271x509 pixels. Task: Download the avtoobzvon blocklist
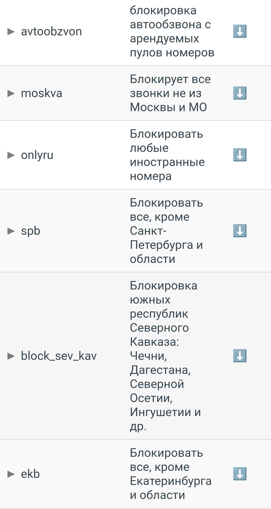[240, 31]
